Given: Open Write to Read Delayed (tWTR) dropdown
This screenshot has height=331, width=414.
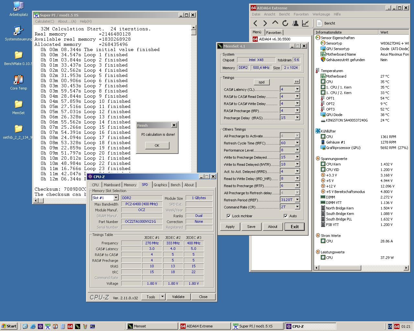Looking at the screenshot, I should (297, 164).
